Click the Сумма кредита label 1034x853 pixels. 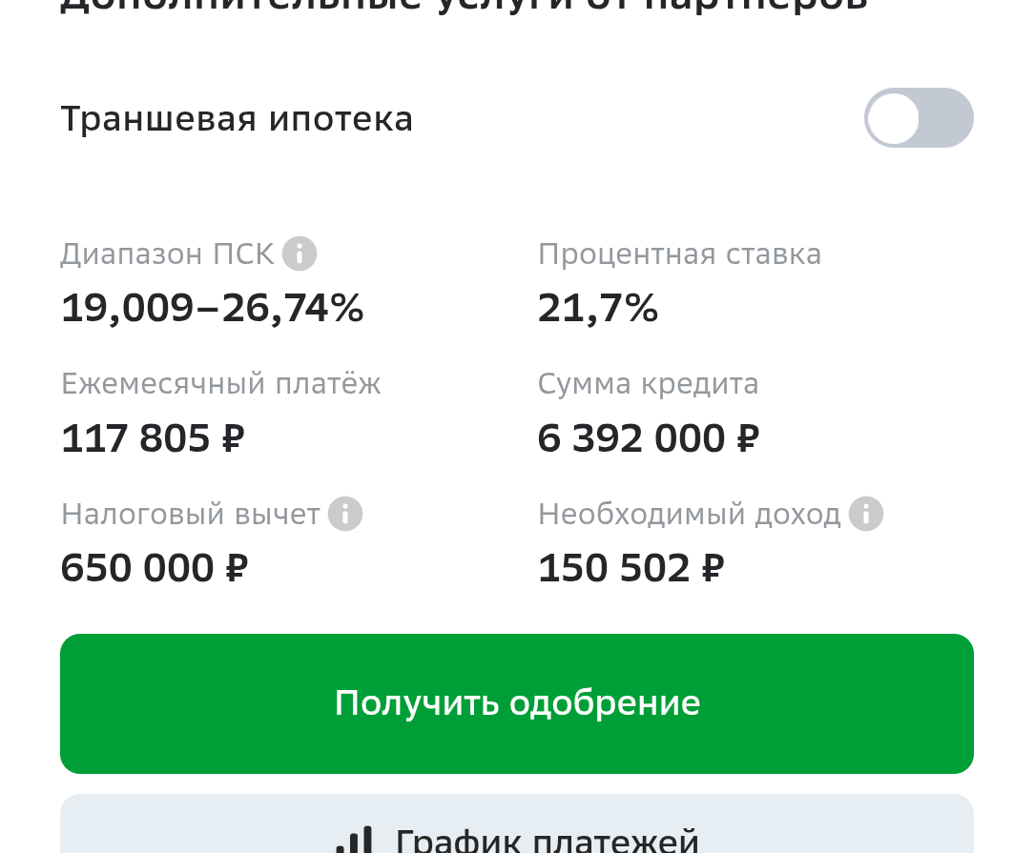[x=649, y=384]
